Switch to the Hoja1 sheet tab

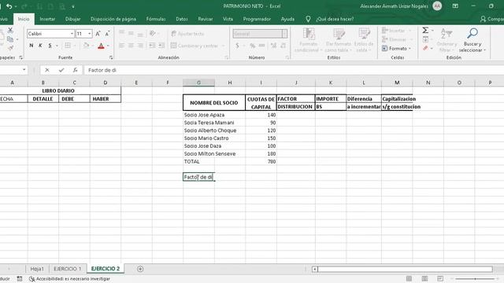(37, 269)
